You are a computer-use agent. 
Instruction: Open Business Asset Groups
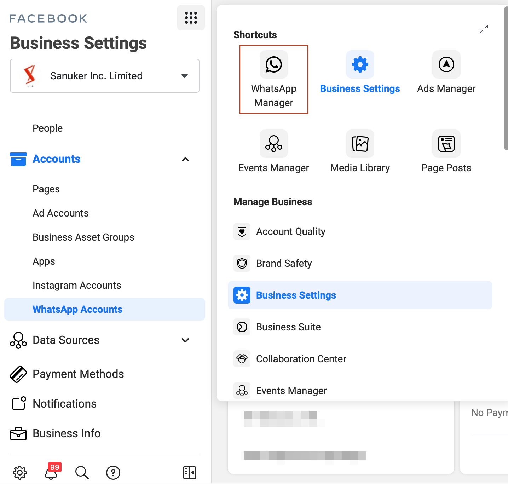pos(83,237)
